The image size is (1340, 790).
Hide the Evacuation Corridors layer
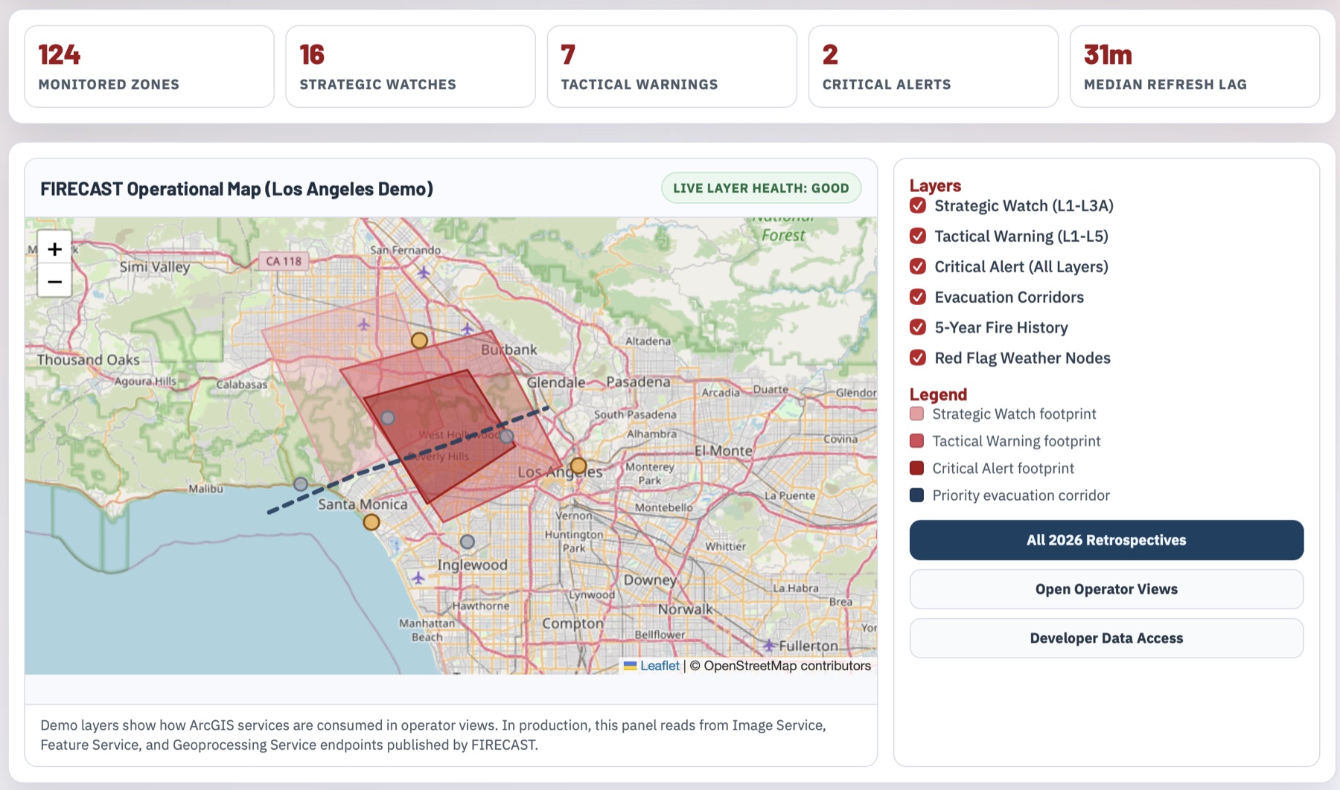916,297
